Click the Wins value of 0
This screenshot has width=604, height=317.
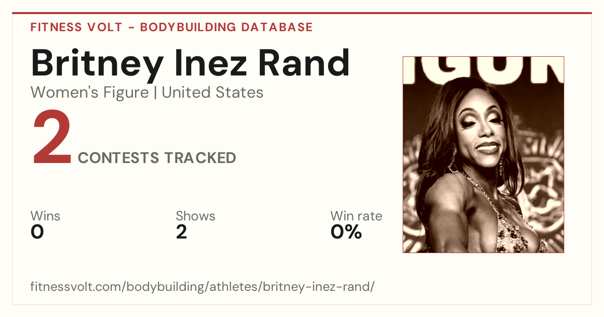coord(37,232)
